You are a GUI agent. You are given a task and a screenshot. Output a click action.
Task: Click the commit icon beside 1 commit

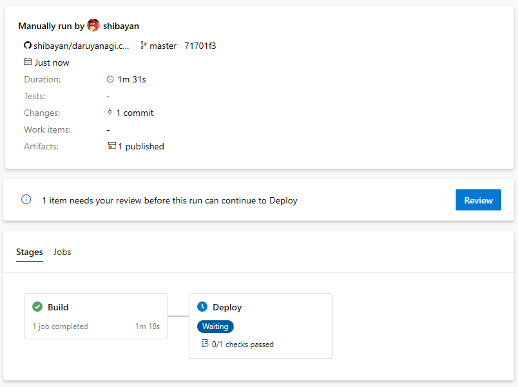point(110,112)
